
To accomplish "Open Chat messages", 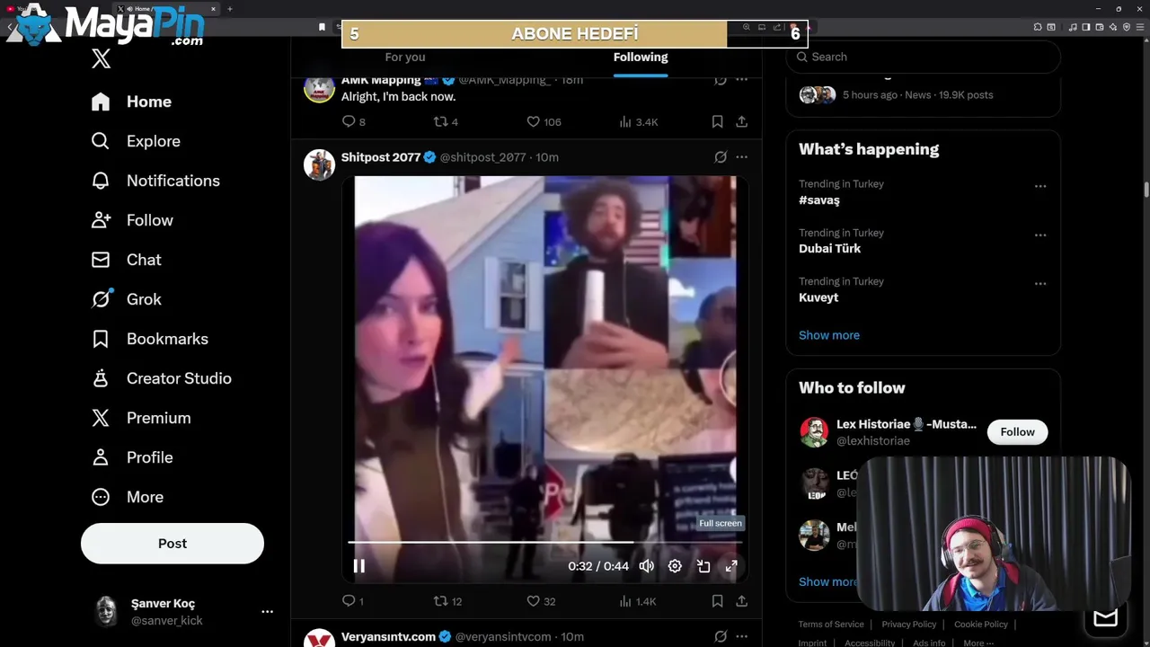I will tap(127, 260).
